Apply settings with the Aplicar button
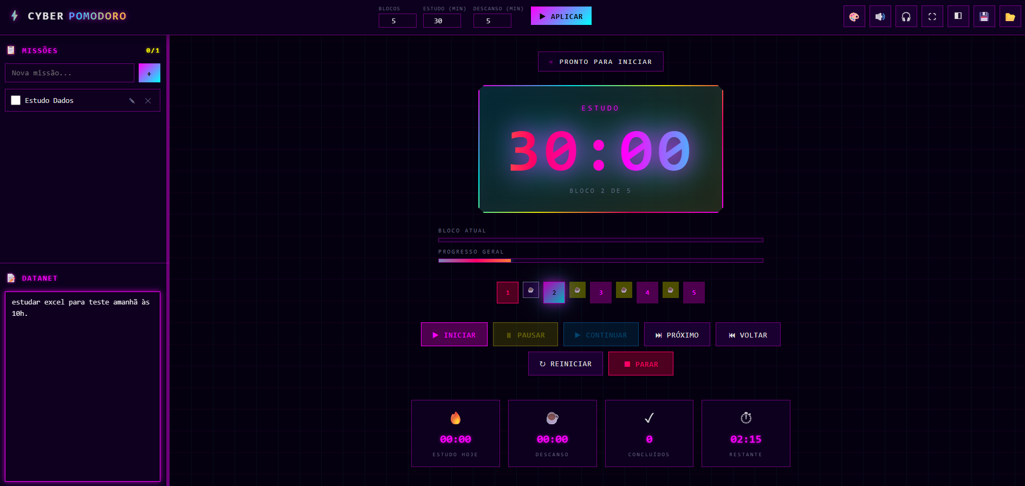The width and height of the screenshot is (1025, 486). 561,16
